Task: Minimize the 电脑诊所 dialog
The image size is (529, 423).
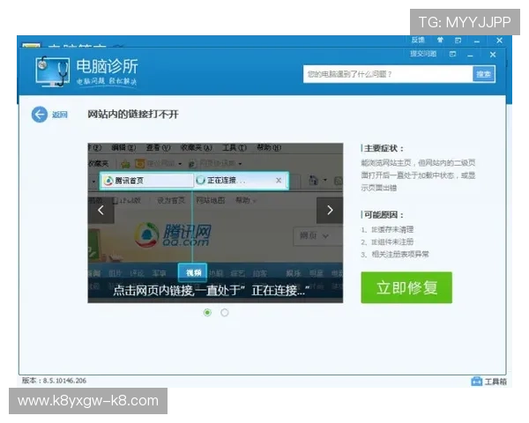Action: coord(470,55)
